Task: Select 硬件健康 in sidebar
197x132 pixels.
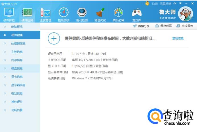Action: pos(20,35)
